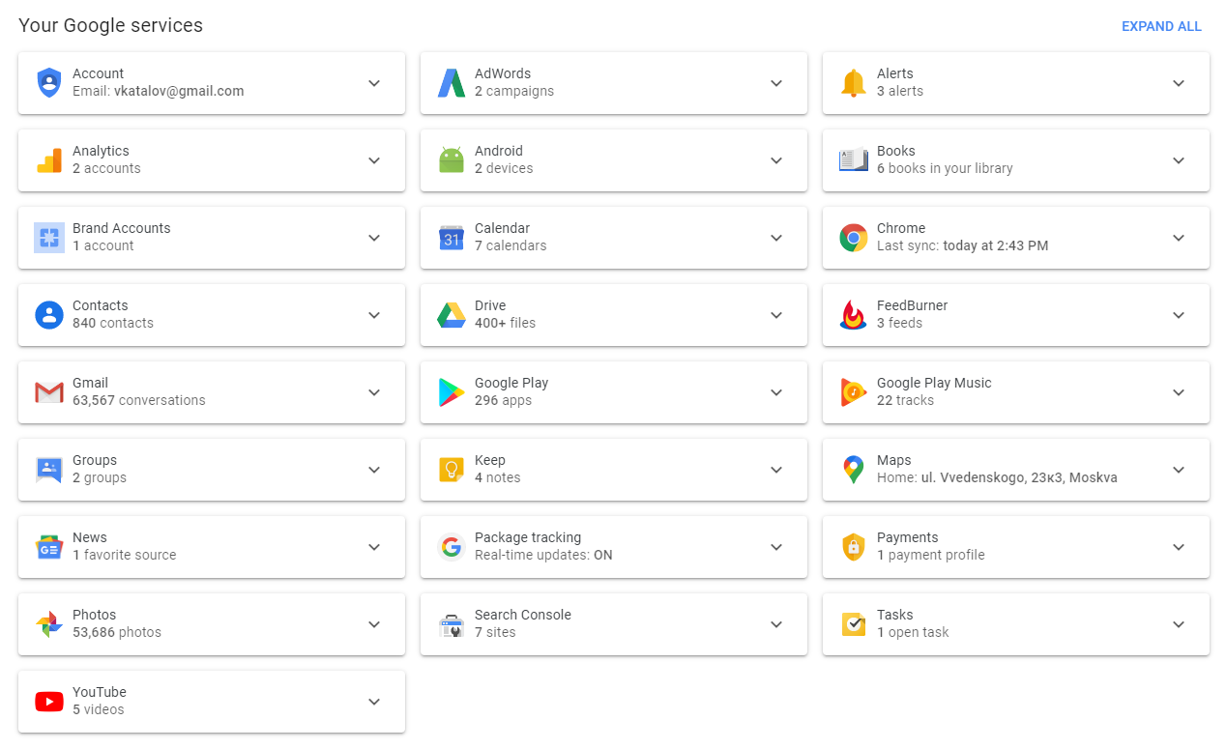
Task: Expand the Tasks card chevron
Action: 1179,624
